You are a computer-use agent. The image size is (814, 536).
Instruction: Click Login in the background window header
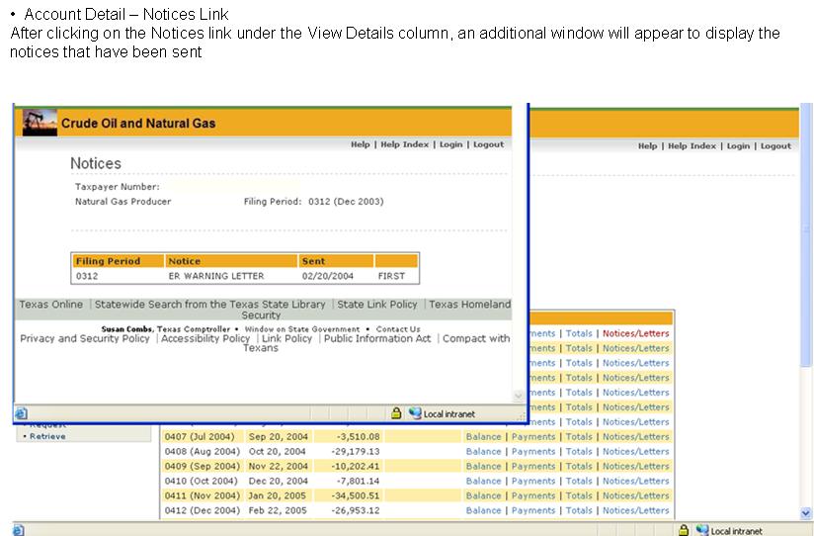coord(738,145)
